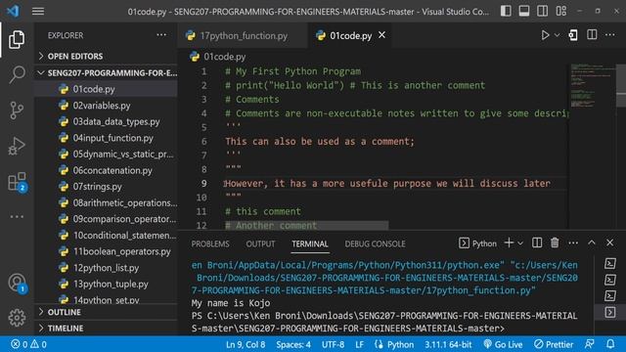Show additional views ellipsis in activity bar
Screen dimensions: 626x352
pos(17,217)
